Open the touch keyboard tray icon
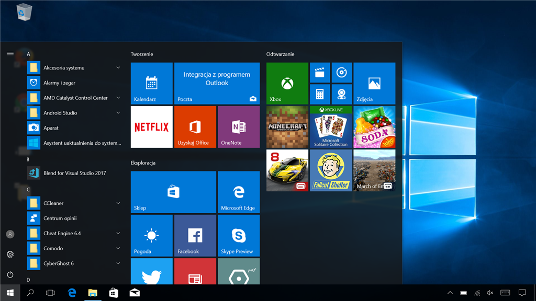This screenshot has height=301, width=536. 505,293
